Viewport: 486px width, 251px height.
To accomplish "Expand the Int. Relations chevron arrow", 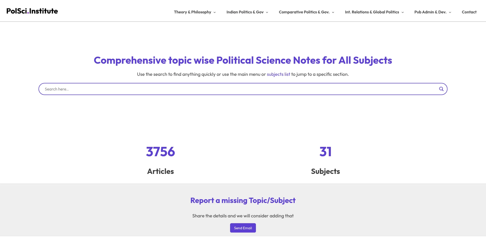I will [x=403, y=12].
